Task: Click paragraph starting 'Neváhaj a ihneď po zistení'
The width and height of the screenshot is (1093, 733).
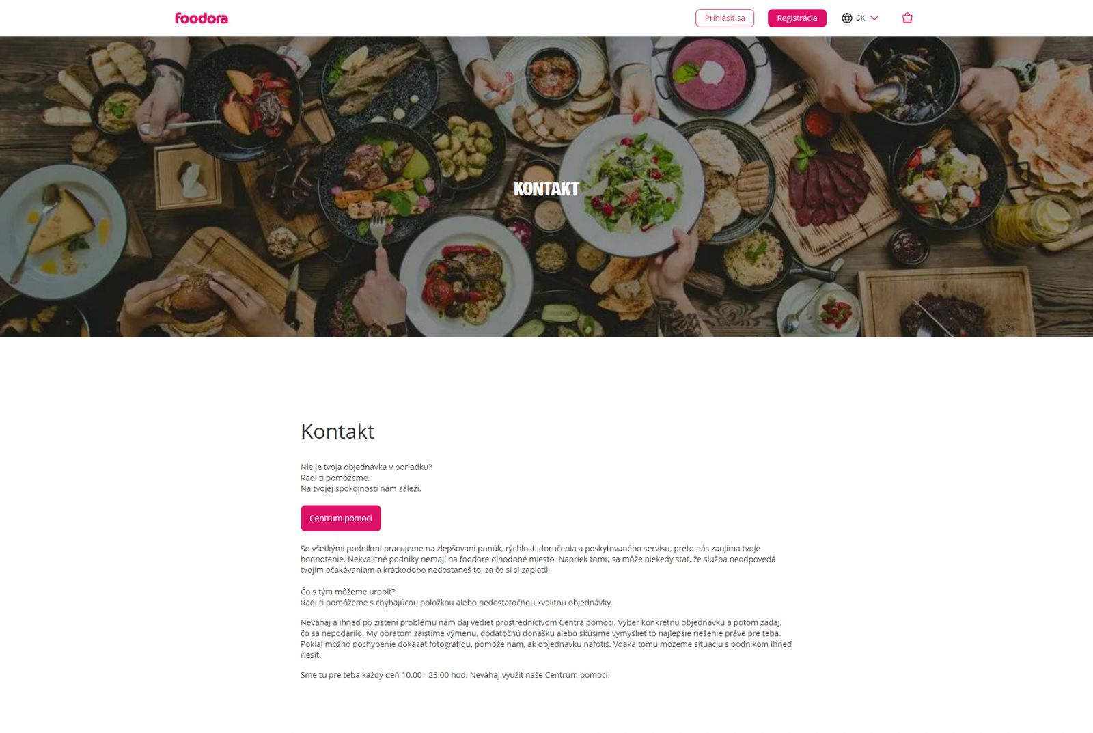Action: click(x=546, y=639)
